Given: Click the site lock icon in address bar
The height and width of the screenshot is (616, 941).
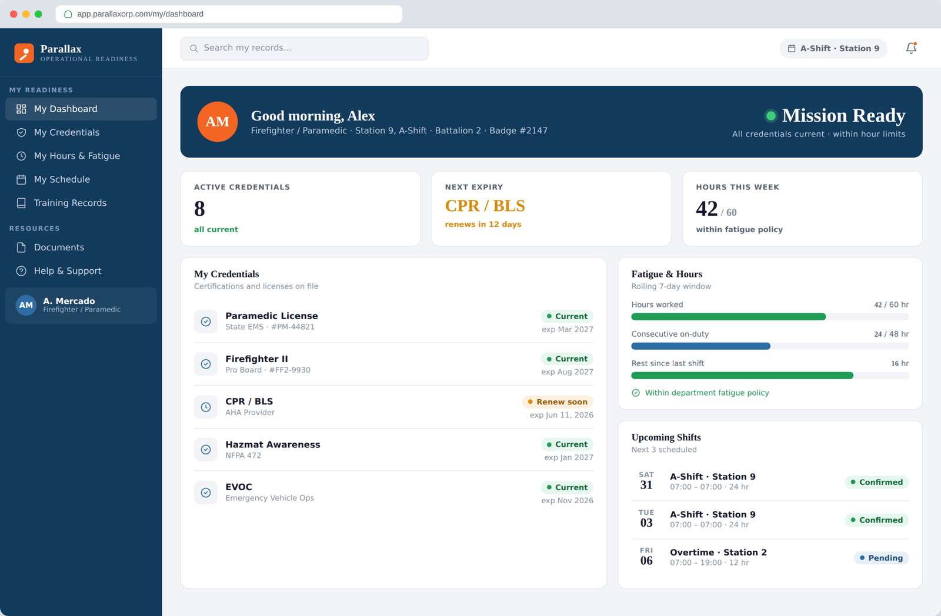Looking at the screenshot, I should pos(68,14).
